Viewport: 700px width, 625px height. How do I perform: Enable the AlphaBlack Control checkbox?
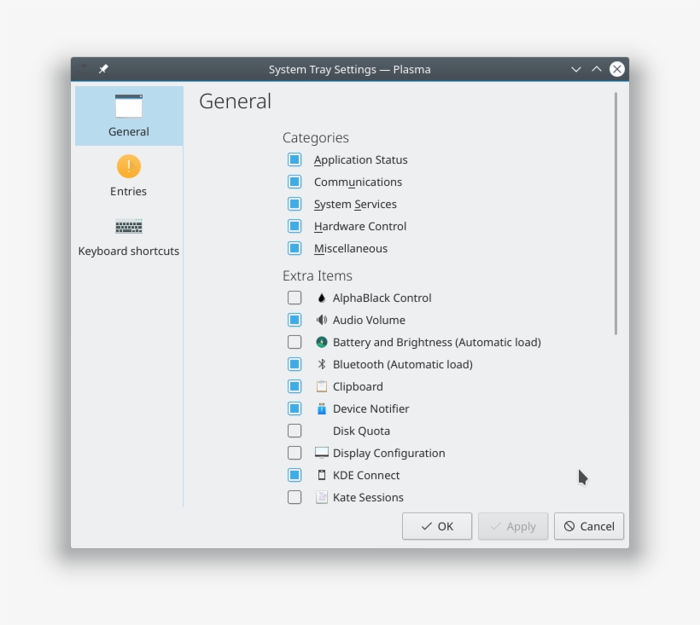pos(295,298)
